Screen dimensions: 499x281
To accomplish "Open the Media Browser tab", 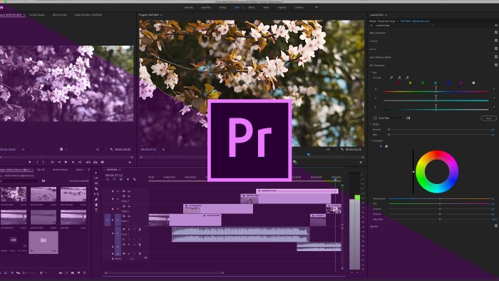I will point(60,170).
